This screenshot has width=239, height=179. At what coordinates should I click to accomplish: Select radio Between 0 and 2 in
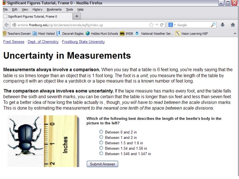[x=101, y=132]
